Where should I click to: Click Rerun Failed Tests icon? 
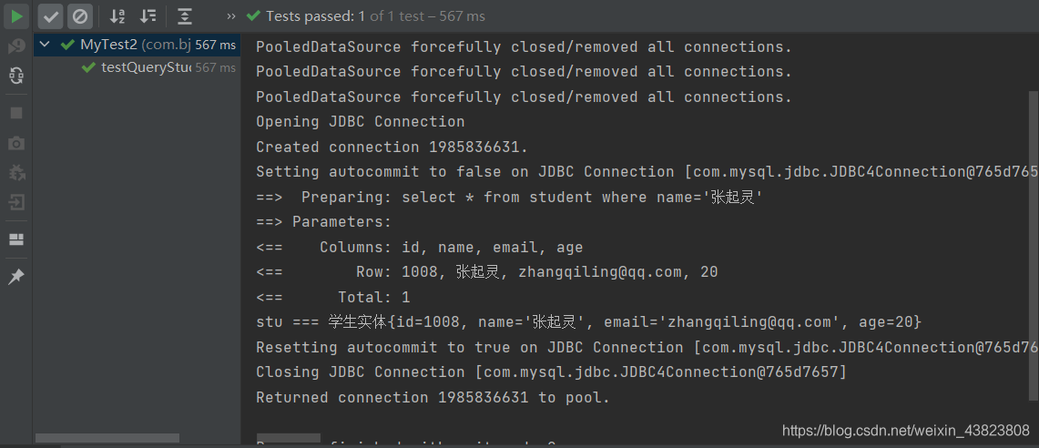pyautogui.click(x=16, y=46)
